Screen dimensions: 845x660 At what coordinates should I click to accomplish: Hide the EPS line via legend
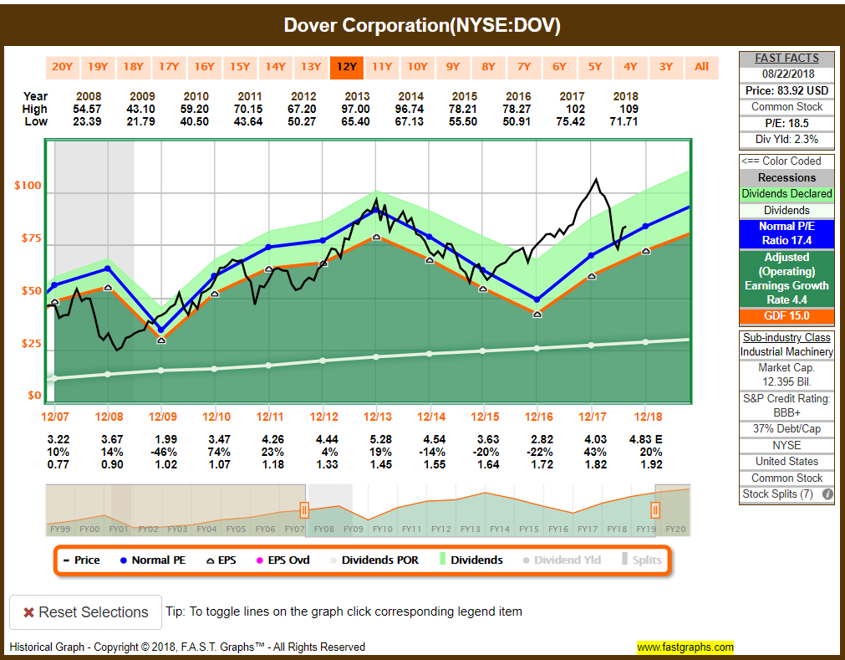point(221,560)
